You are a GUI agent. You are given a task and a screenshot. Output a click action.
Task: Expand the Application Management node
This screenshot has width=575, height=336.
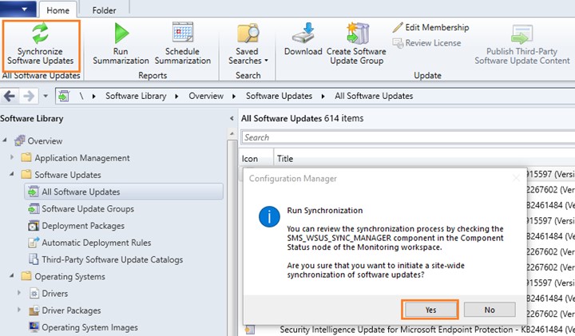tap(12, 157)
